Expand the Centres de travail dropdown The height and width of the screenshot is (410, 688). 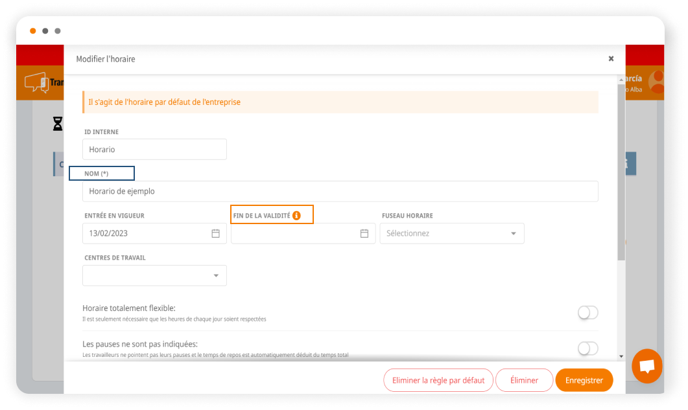(154, 275)
